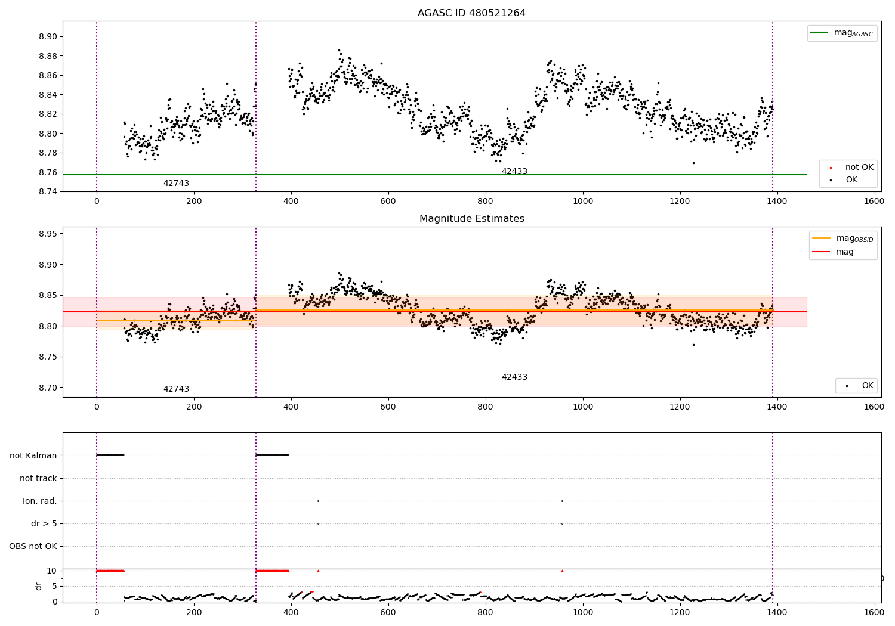
Task: Click the 'Magnitude Estimates' plot title
Action: pyautogui.click(x=471, y=219)
